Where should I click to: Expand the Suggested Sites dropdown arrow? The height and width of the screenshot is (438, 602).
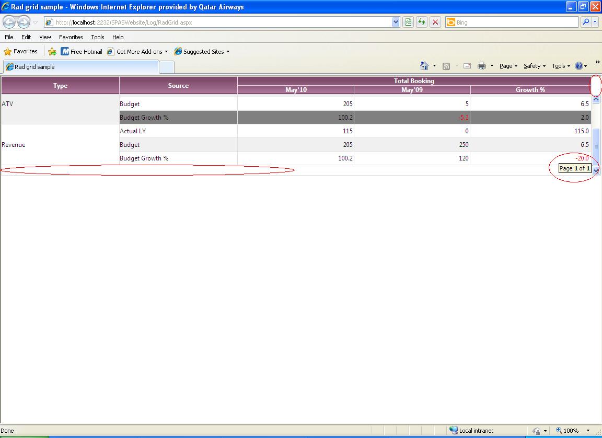point(228,51)
